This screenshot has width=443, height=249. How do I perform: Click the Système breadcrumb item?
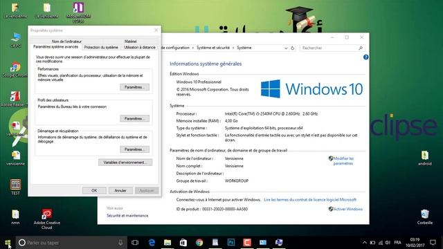(x=244, y=48)
